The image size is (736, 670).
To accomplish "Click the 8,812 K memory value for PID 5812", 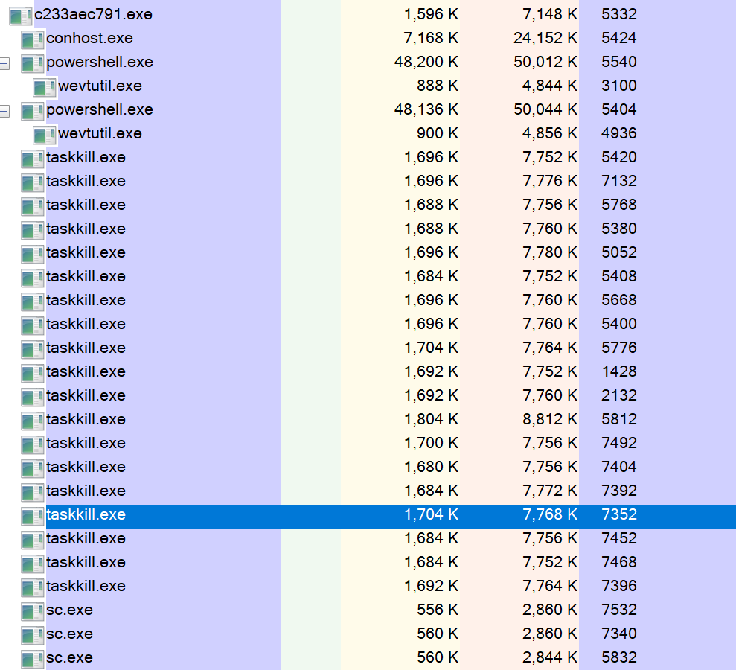I will 551,419.
